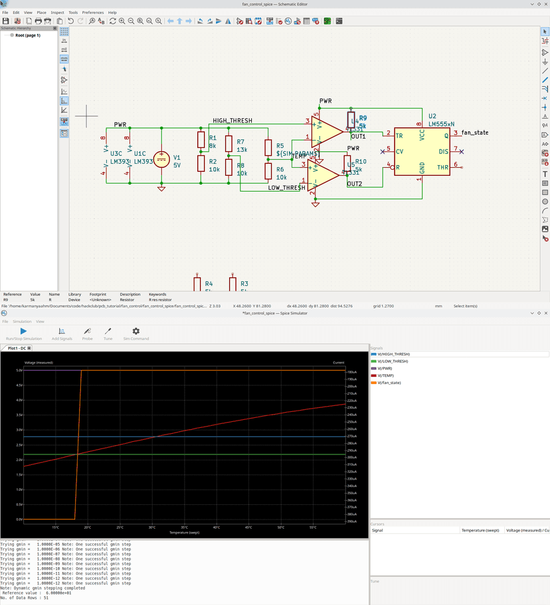The image size is (550, 605).
Task: Close the Schematic Hierarchy panel
Action: pos(54,29)
